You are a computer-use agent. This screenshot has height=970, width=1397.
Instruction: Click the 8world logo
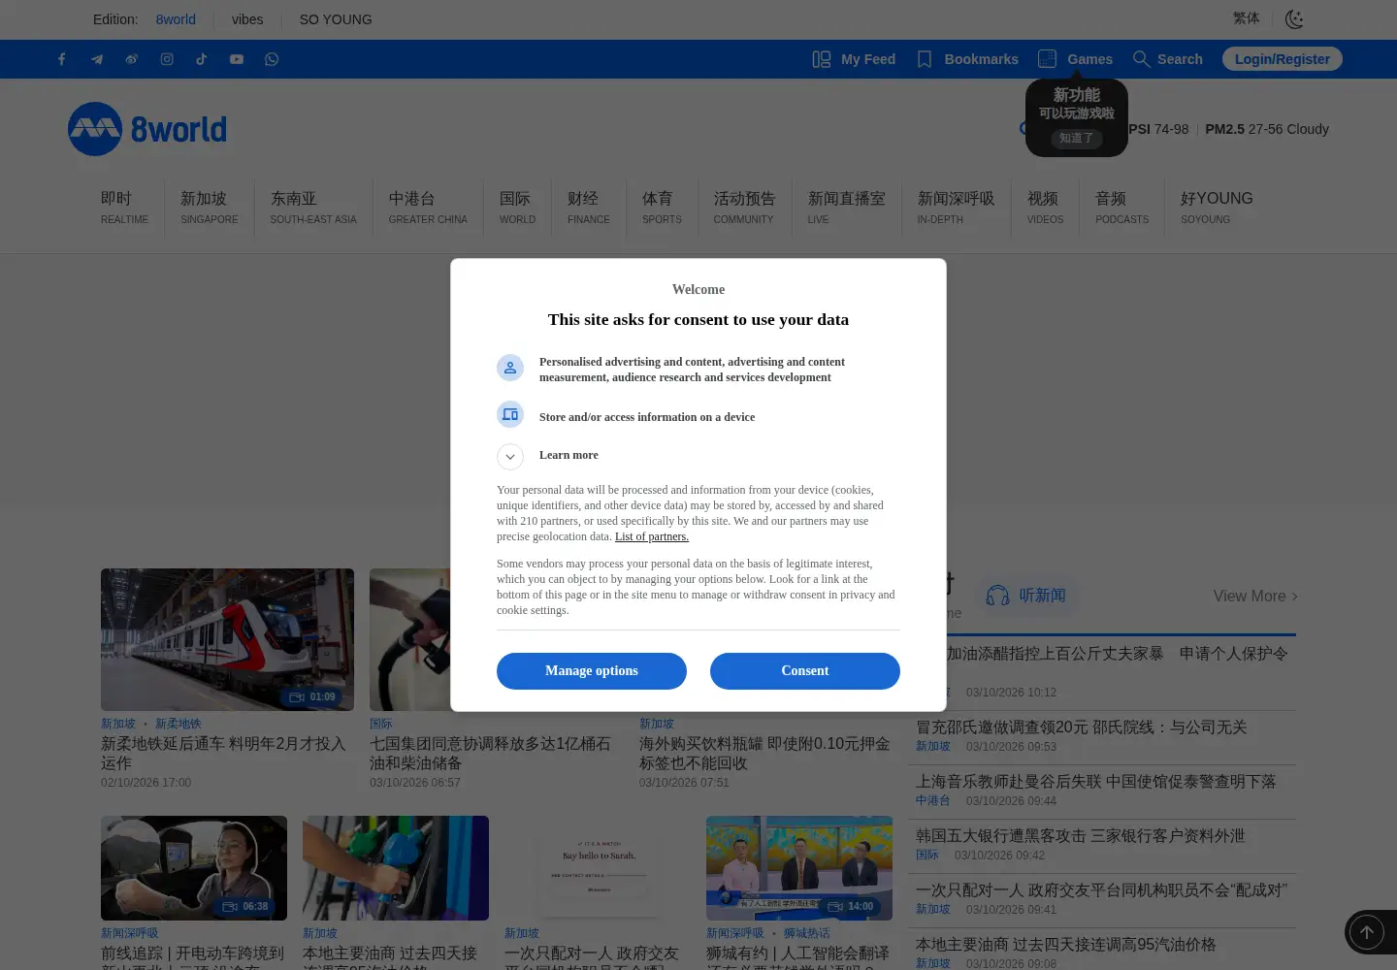tap(147, 129)
